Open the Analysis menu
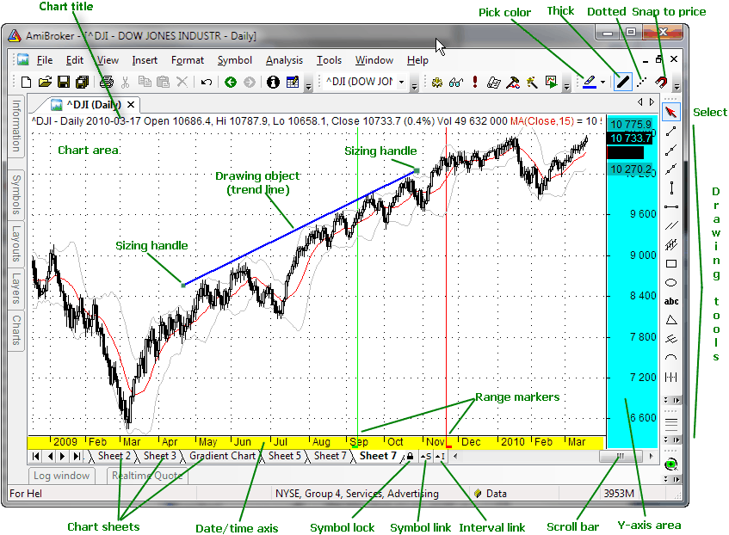729x535 pixels. coord(284,60)
